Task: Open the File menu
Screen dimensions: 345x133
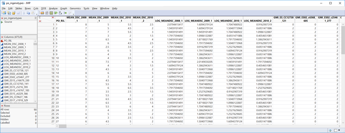Action: point(3,8)
